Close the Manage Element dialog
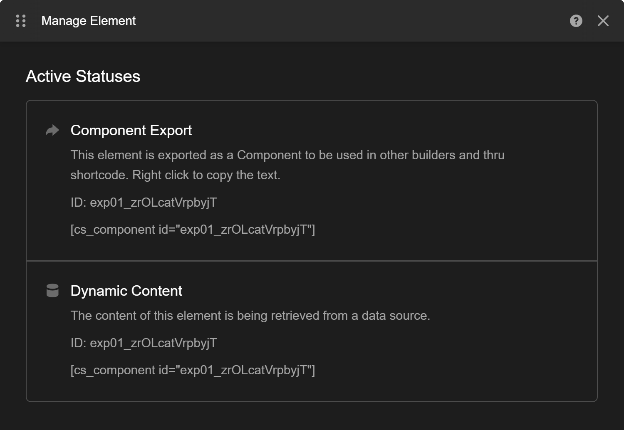624x430 pixels. [603, 20]
